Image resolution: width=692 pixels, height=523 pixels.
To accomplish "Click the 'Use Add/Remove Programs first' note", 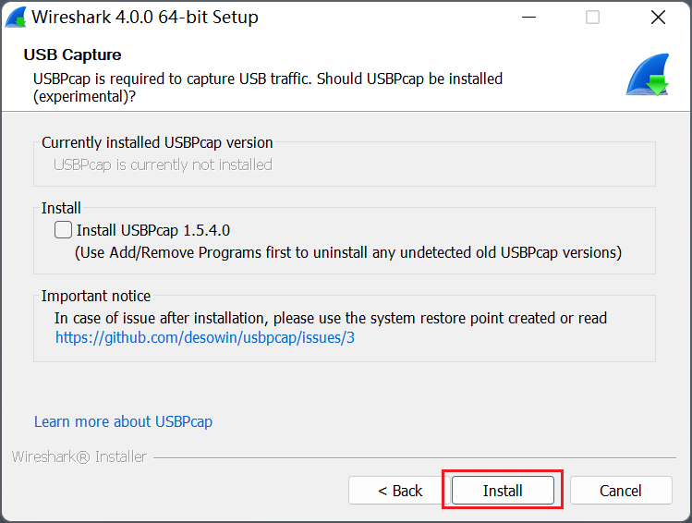I will 347,252.
